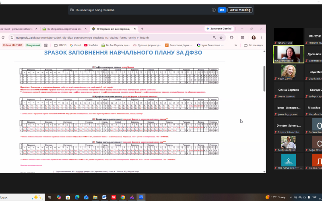This screenshot has width=322, height=201.
Task: Open the 'Re: Fw: Перелік док...' bookmark
Action: [116, 45]
